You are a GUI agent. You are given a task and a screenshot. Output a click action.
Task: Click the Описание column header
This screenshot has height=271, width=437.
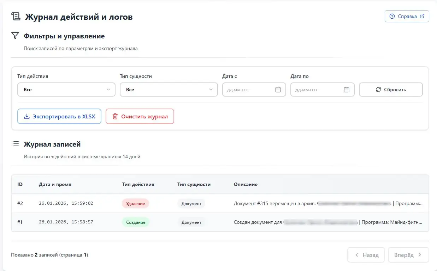point(246,184)
